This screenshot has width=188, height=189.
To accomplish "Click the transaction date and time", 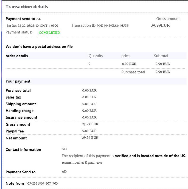I will [32, 26].
